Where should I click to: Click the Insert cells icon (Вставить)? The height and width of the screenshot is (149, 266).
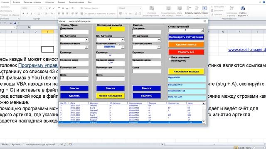[189, 8]
